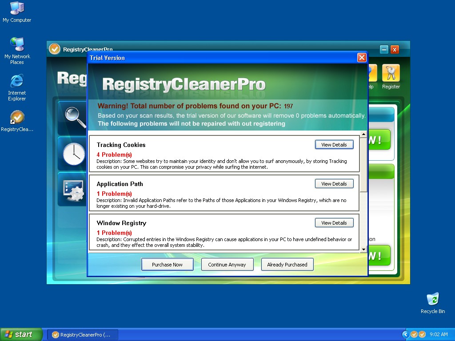Select the RegistryCleanerPro desktop shortcut
455x341 pixels.
pyautogui.click(x=17, y=118)
